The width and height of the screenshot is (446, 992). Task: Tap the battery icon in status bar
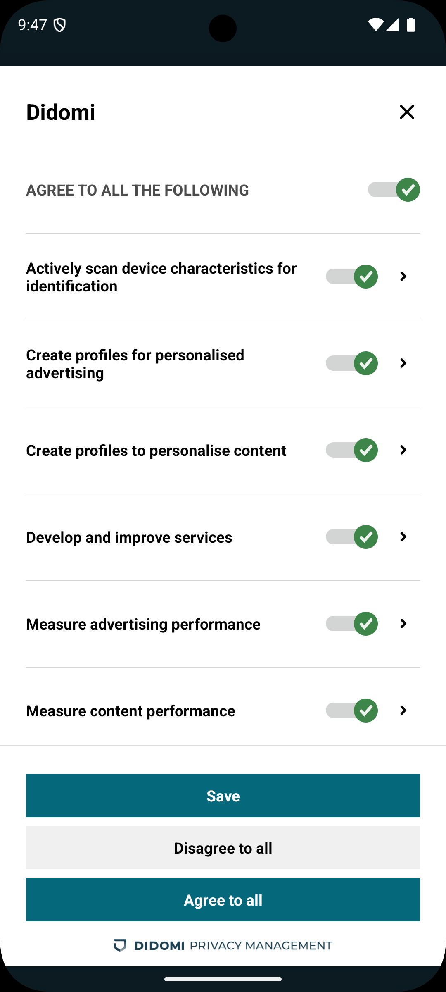point(411,25)
